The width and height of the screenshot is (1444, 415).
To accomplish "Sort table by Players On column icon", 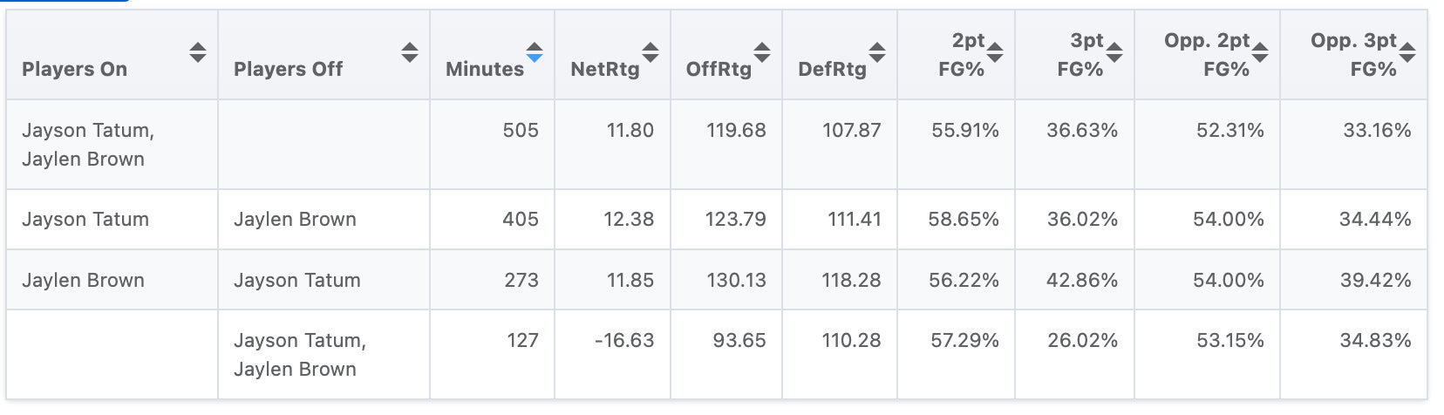I will click(x=198, y=52).
